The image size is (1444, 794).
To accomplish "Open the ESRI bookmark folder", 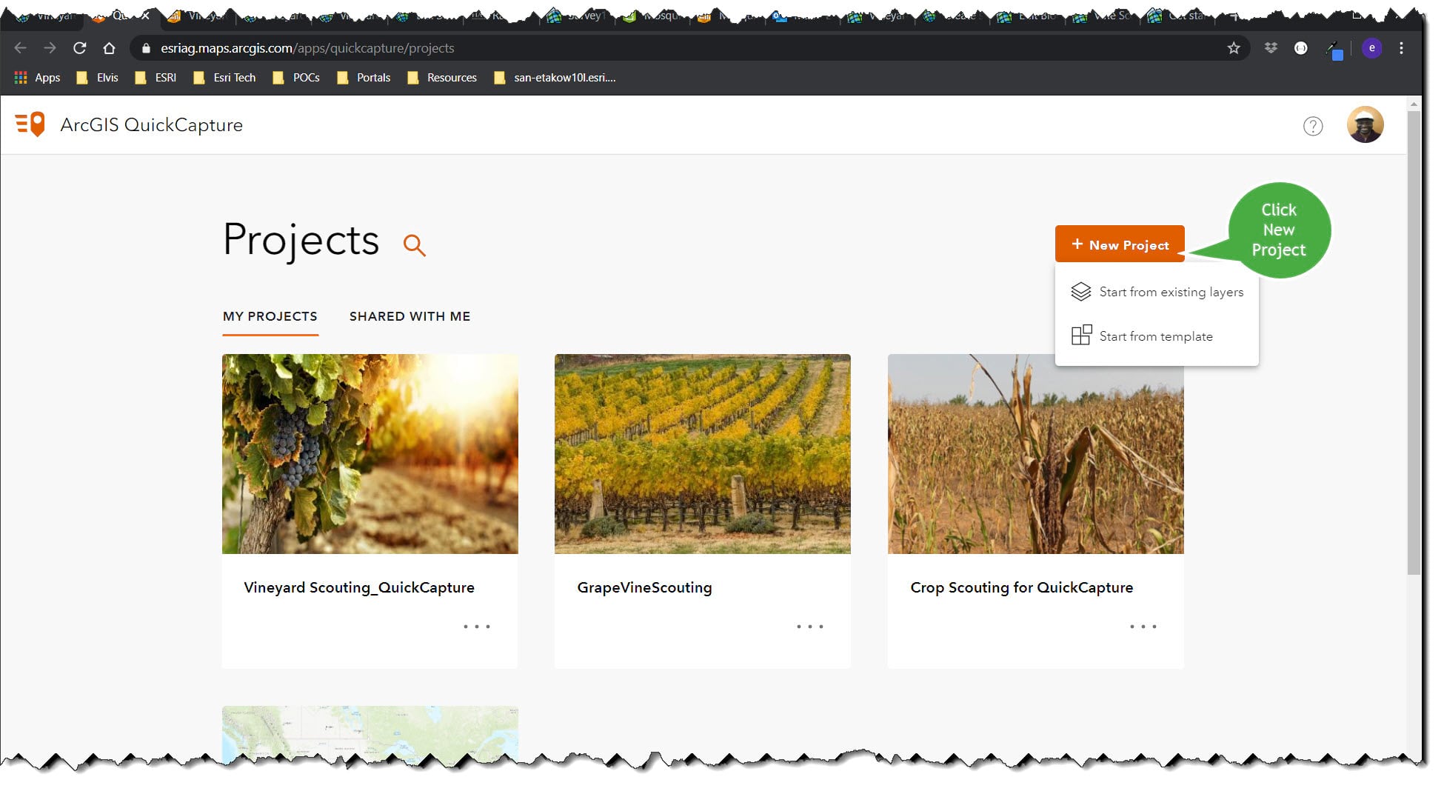I will [156, 78].
